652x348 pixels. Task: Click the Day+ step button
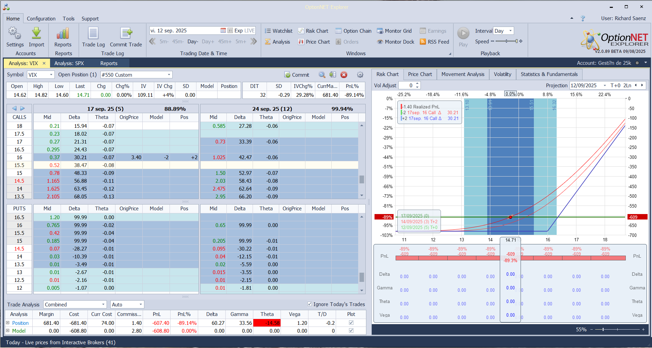click(208, 41)
